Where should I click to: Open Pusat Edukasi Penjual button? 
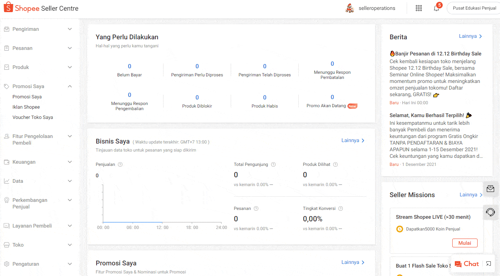coord(474,8)
